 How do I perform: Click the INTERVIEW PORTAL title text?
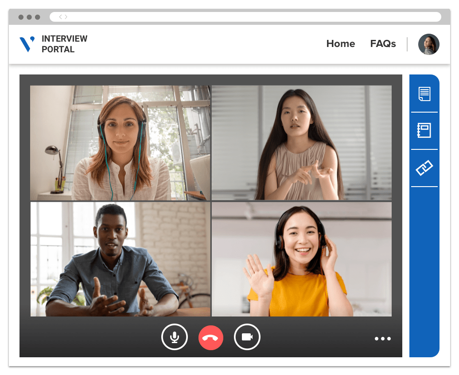point(64,44)
